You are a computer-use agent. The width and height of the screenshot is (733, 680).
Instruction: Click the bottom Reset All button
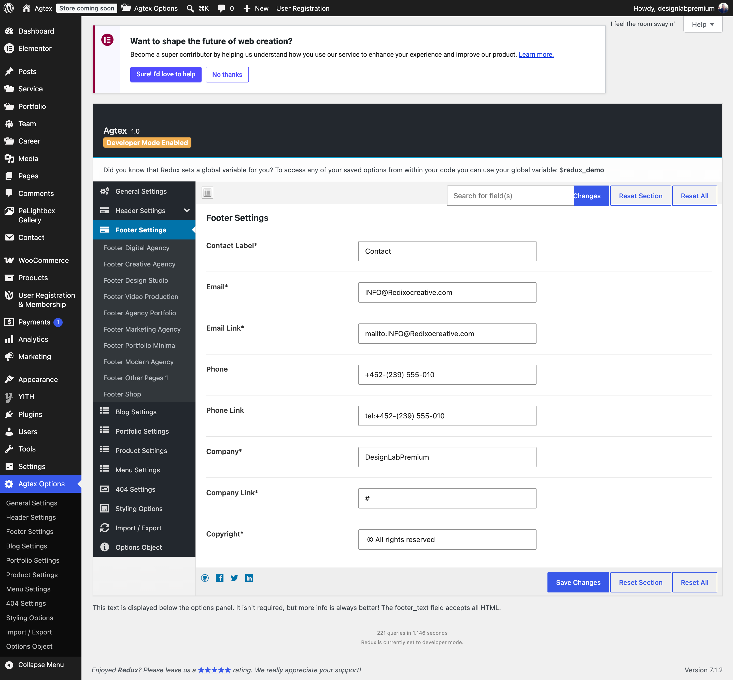pyautogui.click(x=694, y=583)
